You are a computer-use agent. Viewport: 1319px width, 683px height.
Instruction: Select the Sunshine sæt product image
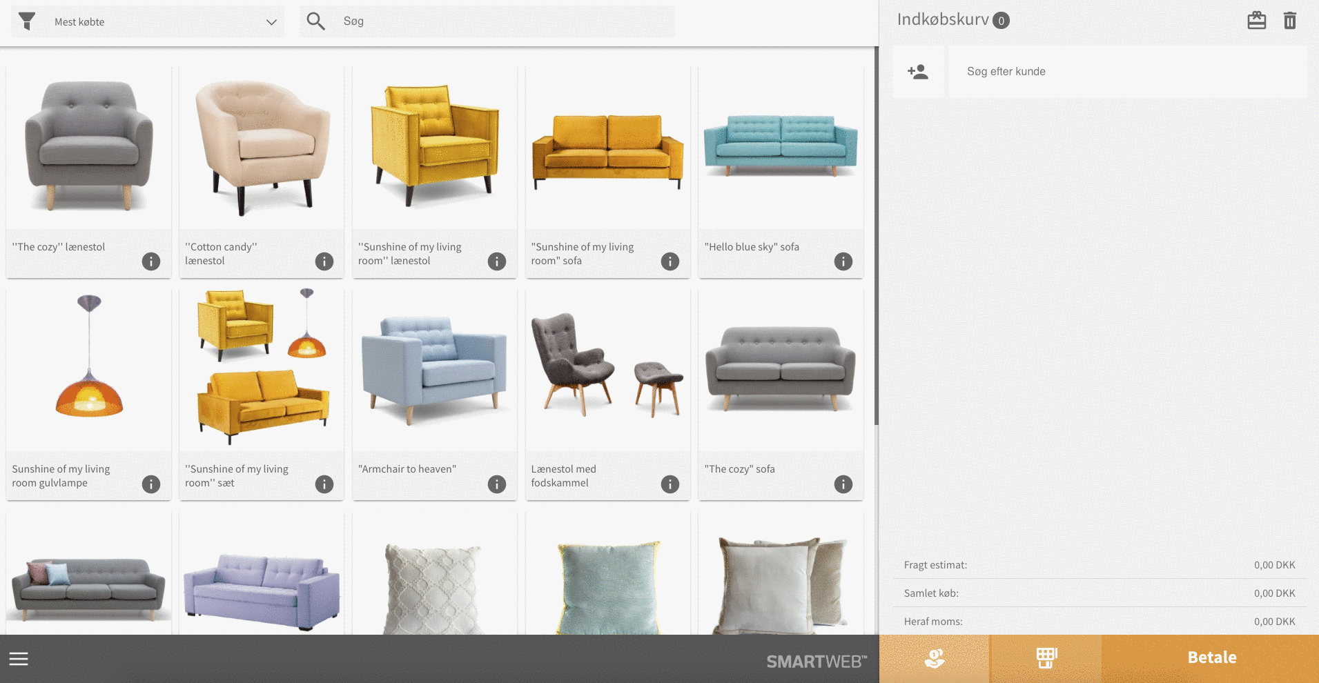tap(262, 369)
